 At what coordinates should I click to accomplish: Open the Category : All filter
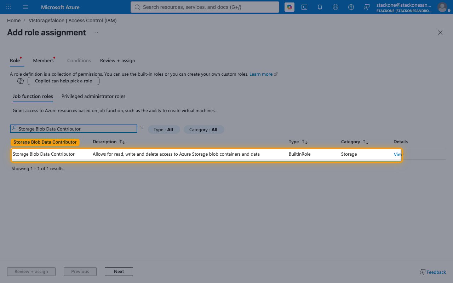pos(203,130)
